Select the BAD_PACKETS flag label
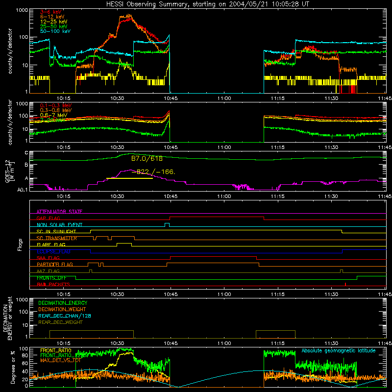392x392 pixels. point(53,284)
